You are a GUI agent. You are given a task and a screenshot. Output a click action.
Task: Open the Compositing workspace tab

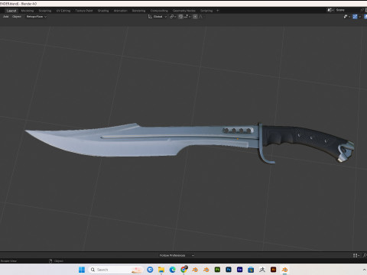(159, 11)
